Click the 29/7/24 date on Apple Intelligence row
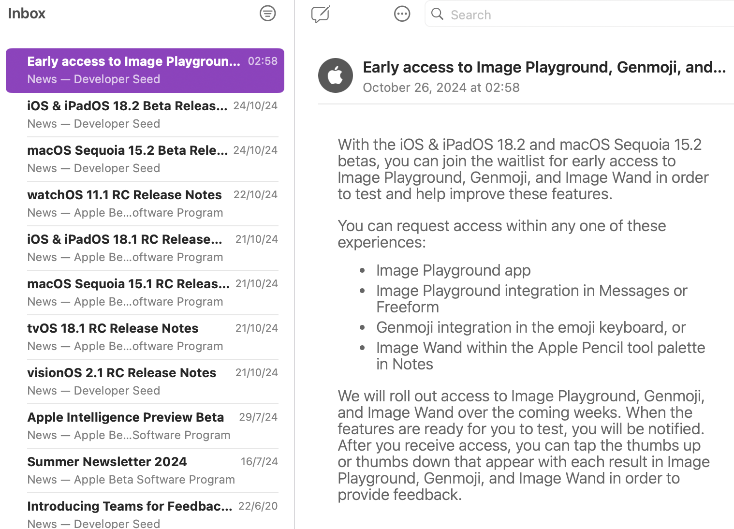 click(258, 417)
